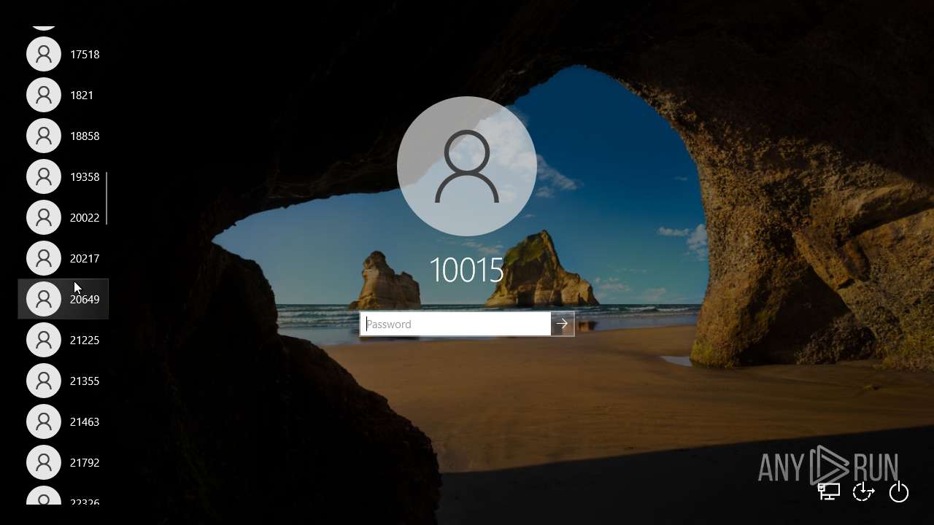Switch to user name 18858

pyautogui.click(x=85, y=136)
